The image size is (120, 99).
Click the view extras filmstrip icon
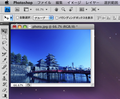click(x=26, y=9)
